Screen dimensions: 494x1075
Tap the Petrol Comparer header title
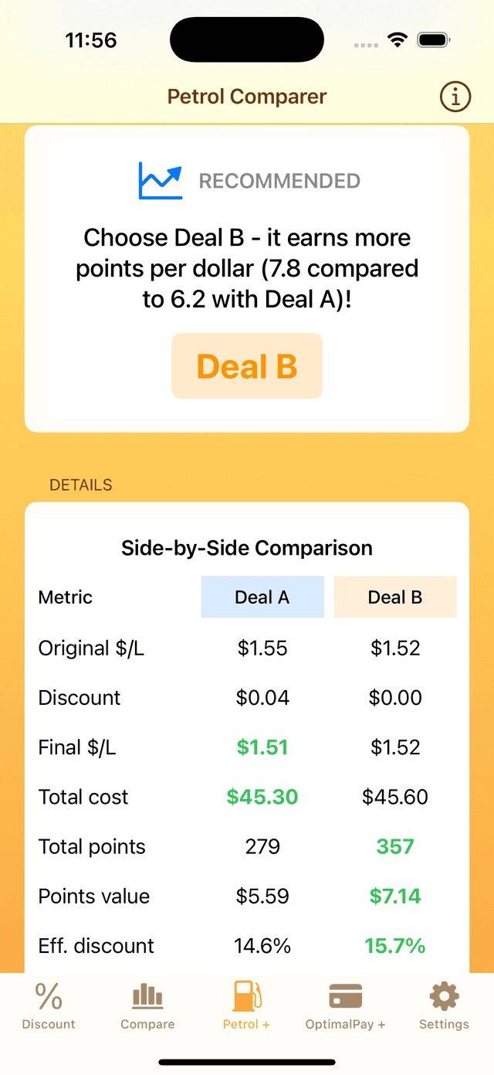pos(247,97)
